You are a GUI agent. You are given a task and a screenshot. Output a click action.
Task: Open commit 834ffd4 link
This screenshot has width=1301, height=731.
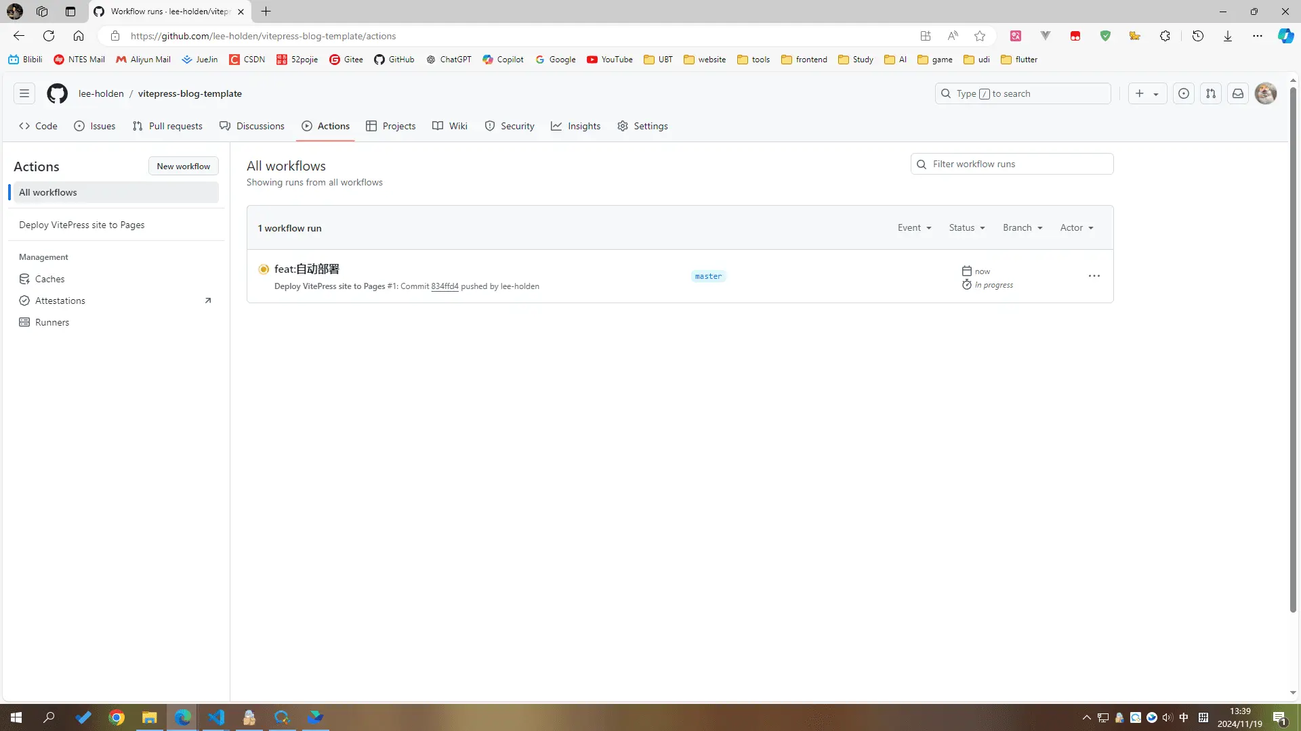click(445, 286)
